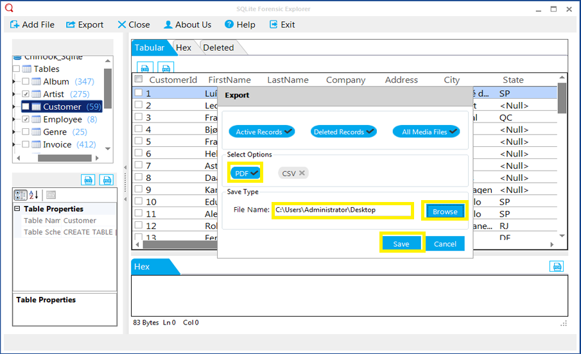The width and height of the screenshot is (581, 354).
Task: Check the Genre table checkbox
Action: tap(26, 132)
